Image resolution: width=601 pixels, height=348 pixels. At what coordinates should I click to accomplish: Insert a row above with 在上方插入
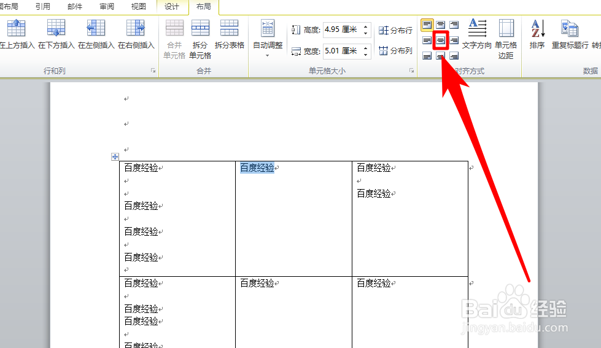tap(17, 34)
